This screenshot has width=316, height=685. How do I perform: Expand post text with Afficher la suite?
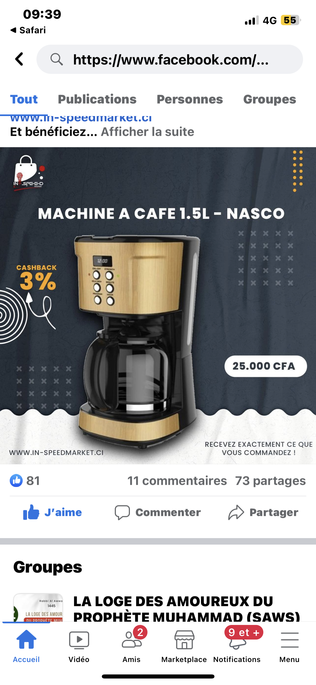coord(147,132)
